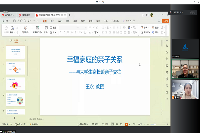Toggle the 批注 comments view in status bar
200x133 pixels.
(105, 124)
